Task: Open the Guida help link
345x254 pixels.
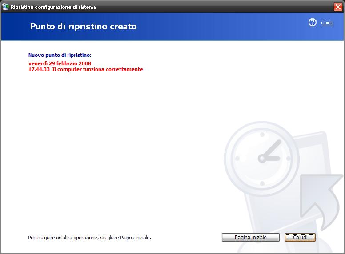Action: coord(327,23)
